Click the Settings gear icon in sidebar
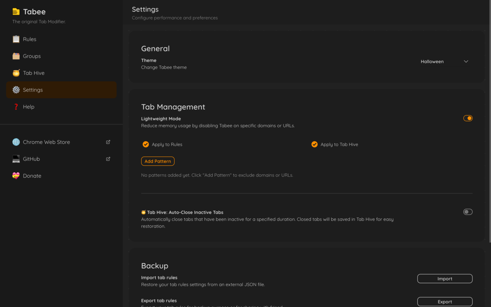The height and width of the screenshot is (307, 491). coord(16,90)
